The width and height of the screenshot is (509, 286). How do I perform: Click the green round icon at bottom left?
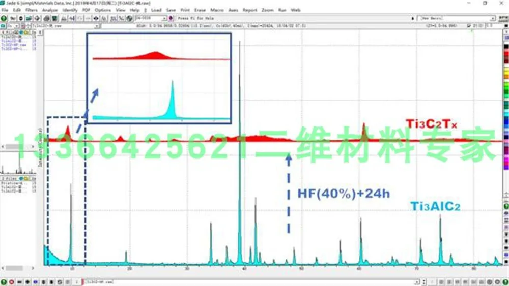4,282
